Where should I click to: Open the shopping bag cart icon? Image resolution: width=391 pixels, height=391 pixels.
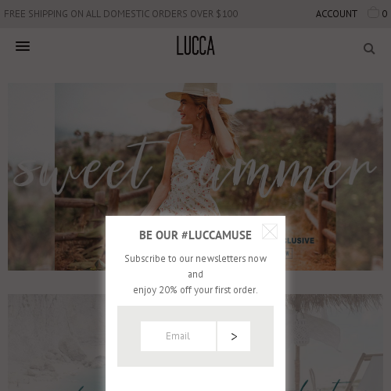tap(373, 13)
